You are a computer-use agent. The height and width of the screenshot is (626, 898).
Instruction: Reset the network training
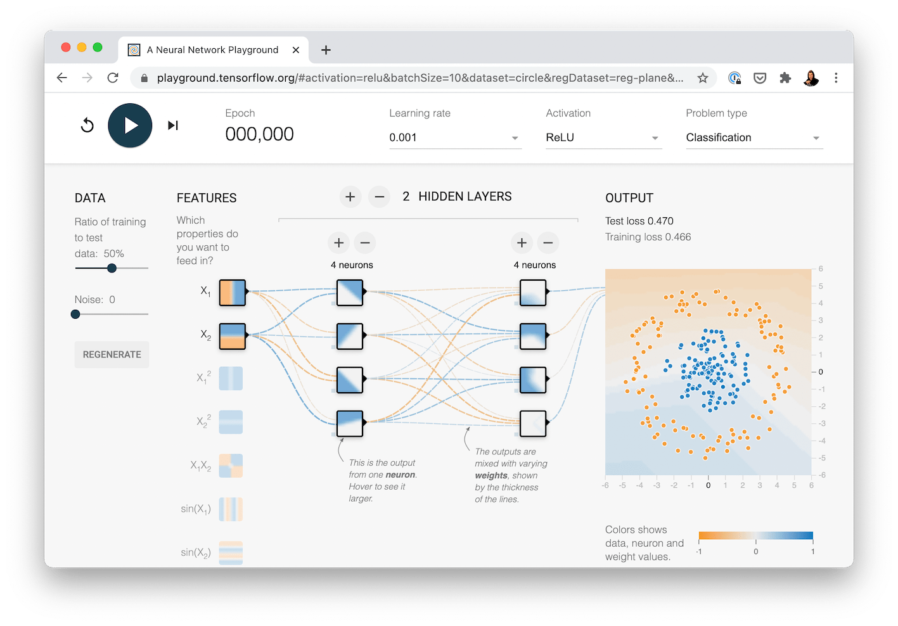(x=87, y=125)
